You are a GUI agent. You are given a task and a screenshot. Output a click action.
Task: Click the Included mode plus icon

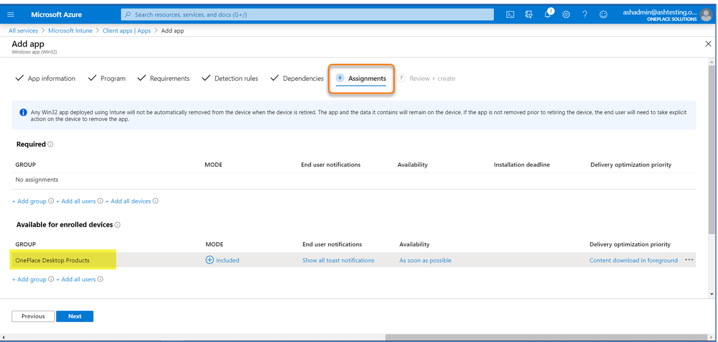click(210, 260)
